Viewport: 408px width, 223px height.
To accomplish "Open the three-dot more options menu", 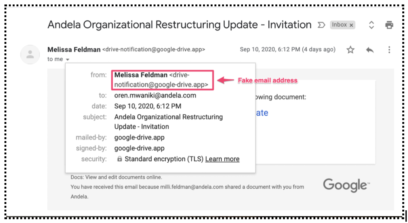I will pos(389,50).
